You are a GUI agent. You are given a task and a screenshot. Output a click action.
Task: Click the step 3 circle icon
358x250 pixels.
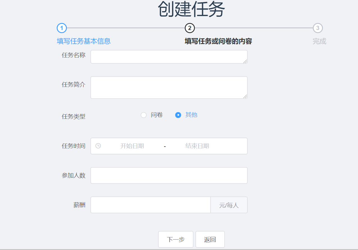pyautogui.click(x=318, y=28)
